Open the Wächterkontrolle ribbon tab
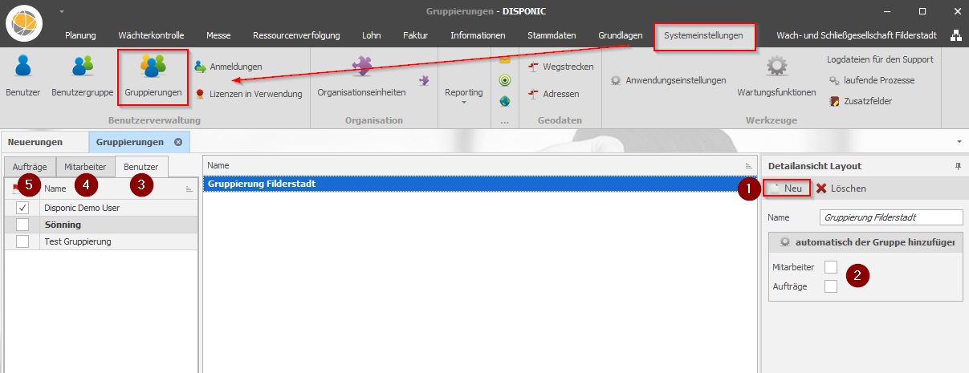 point(151,35)
